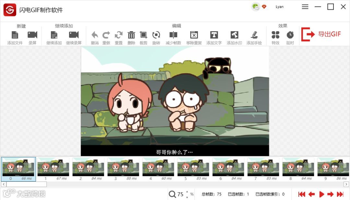The image size is (350, 200).
Task: Select frame 2 thumbnail (84 ms)
Action: [88, 169]
